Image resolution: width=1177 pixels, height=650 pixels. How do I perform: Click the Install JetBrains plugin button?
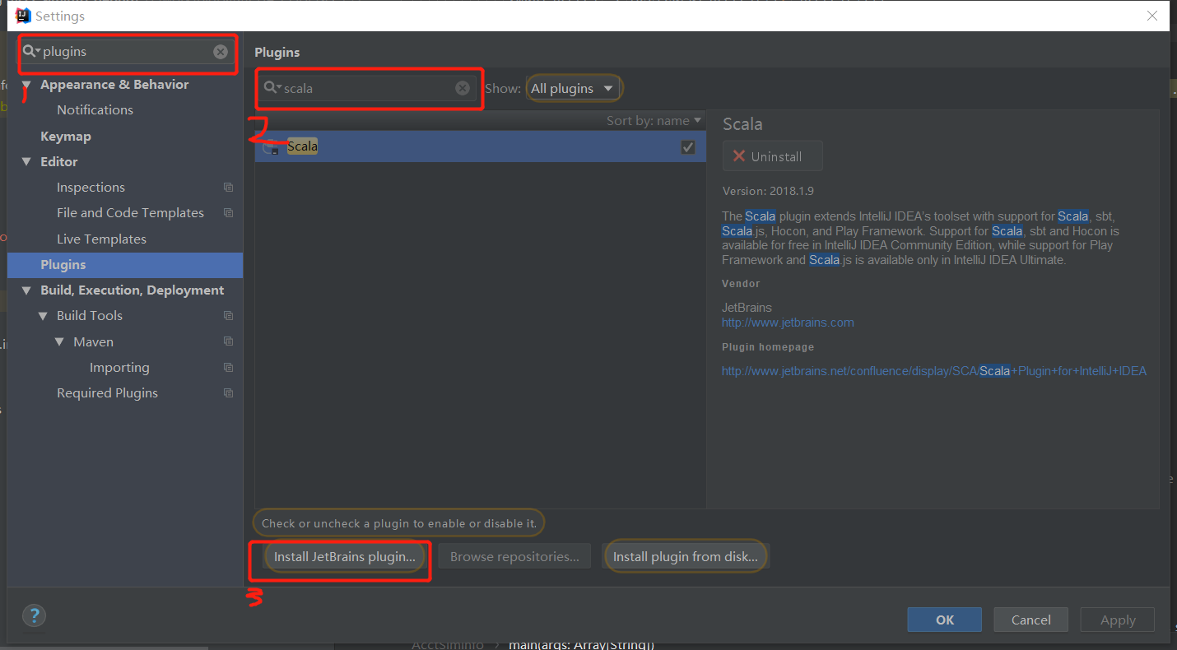(x=345, y=557)
